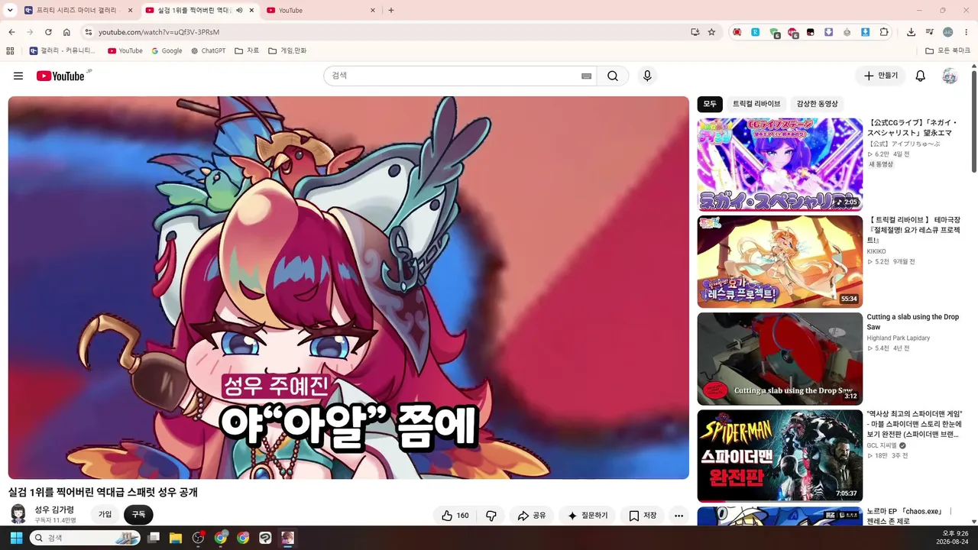Click install app icon in address bar
Viewport: 978px width, 550px height.
pos(695,32)
